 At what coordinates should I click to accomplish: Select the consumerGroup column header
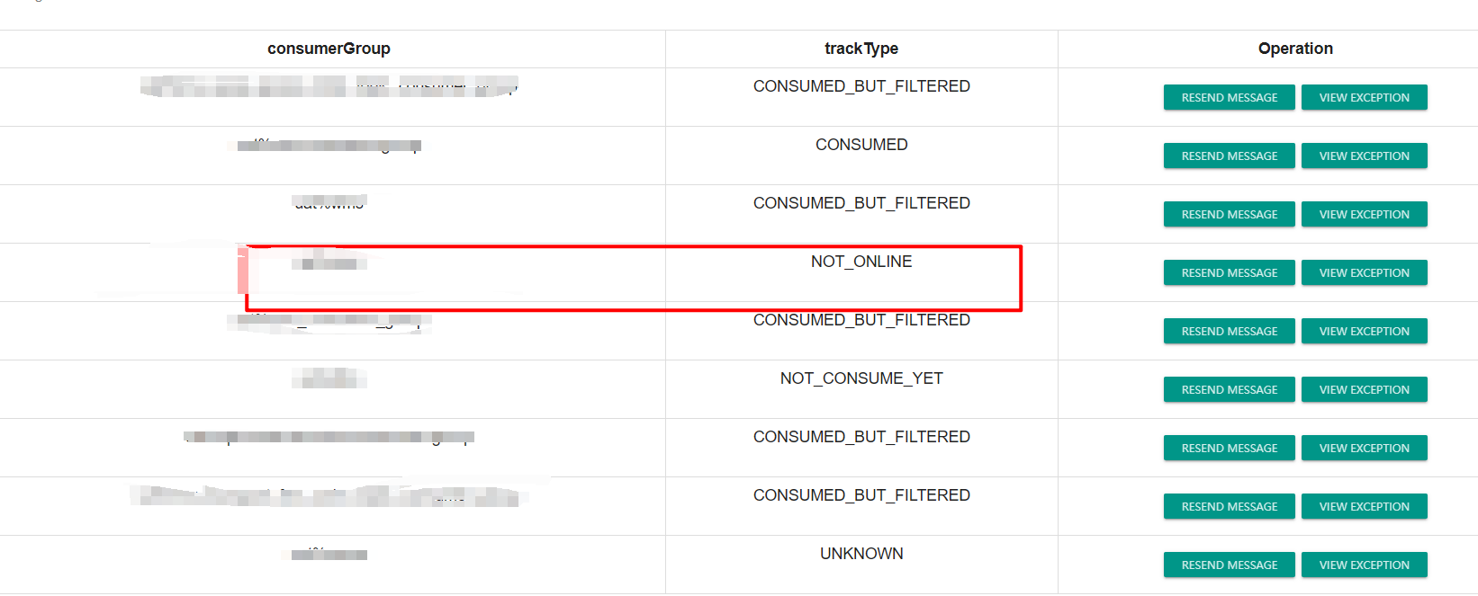click(x=329, y=49)
